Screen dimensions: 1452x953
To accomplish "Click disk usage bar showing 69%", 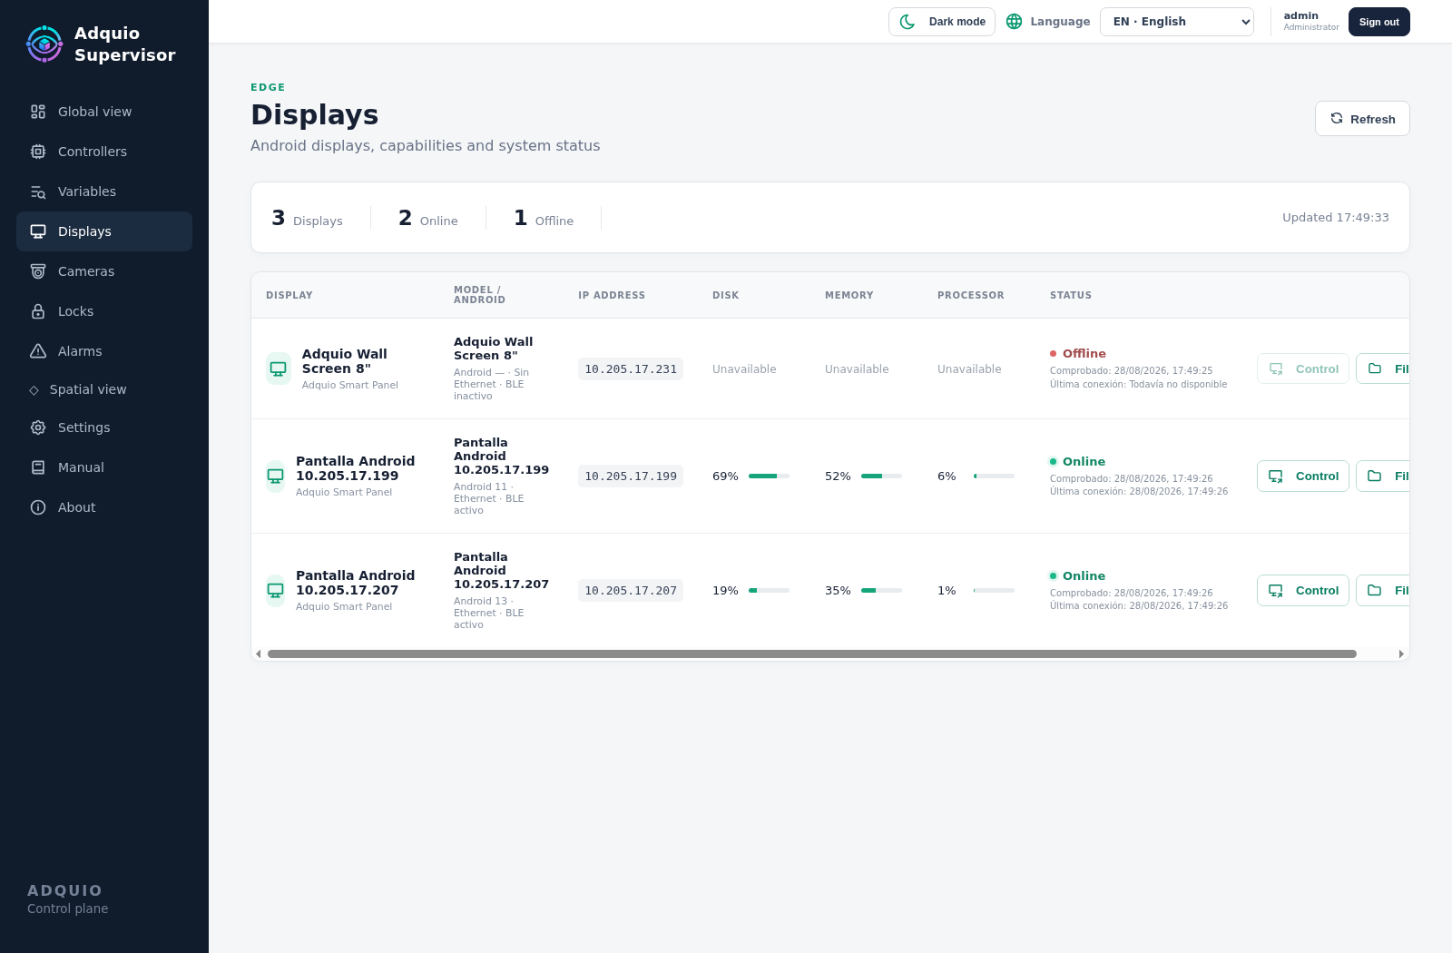I will point(769,476).
